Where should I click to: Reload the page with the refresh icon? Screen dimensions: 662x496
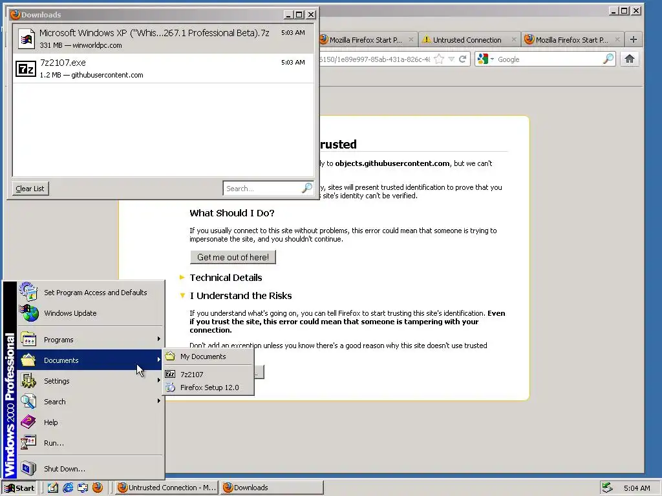[463, 59]
